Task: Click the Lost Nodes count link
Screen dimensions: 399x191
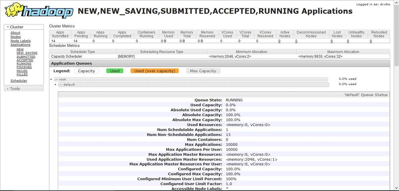Action: 332,41
